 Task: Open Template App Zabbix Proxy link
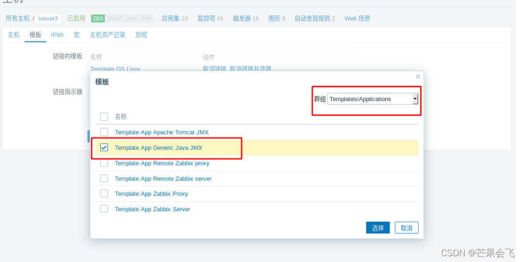152,194
